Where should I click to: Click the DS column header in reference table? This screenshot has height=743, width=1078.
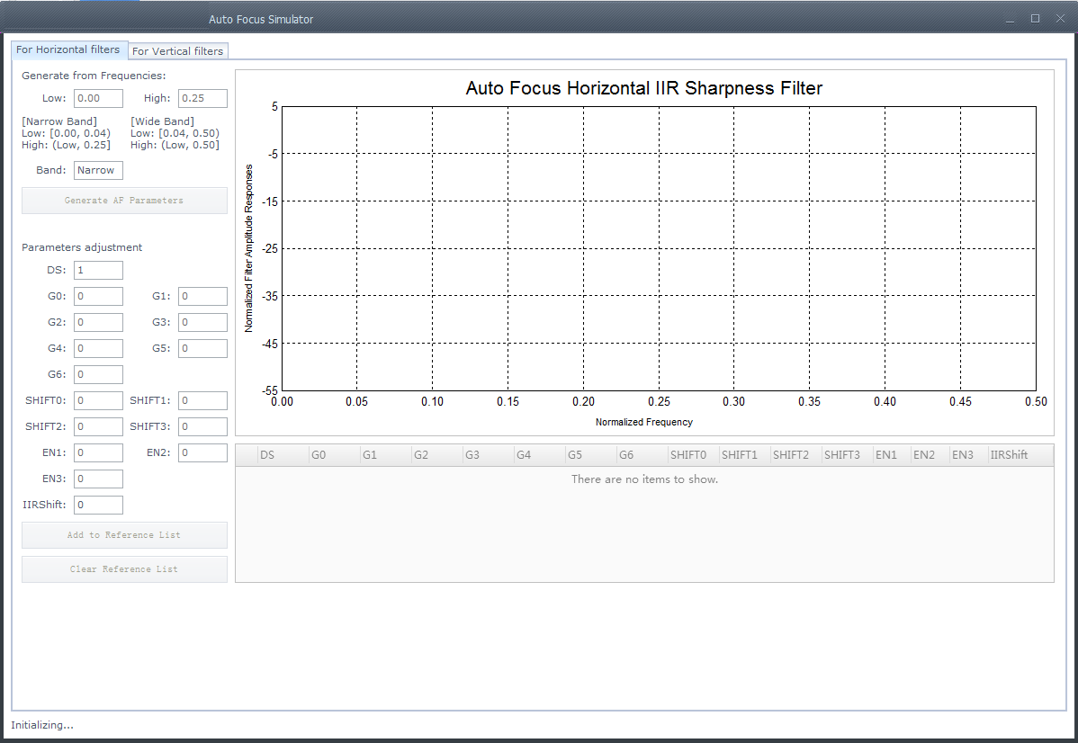[283, 455]
